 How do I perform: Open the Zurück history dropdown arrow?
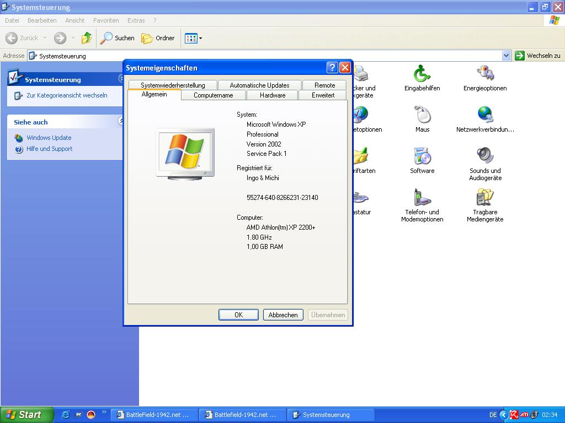(x=45, y=38)
